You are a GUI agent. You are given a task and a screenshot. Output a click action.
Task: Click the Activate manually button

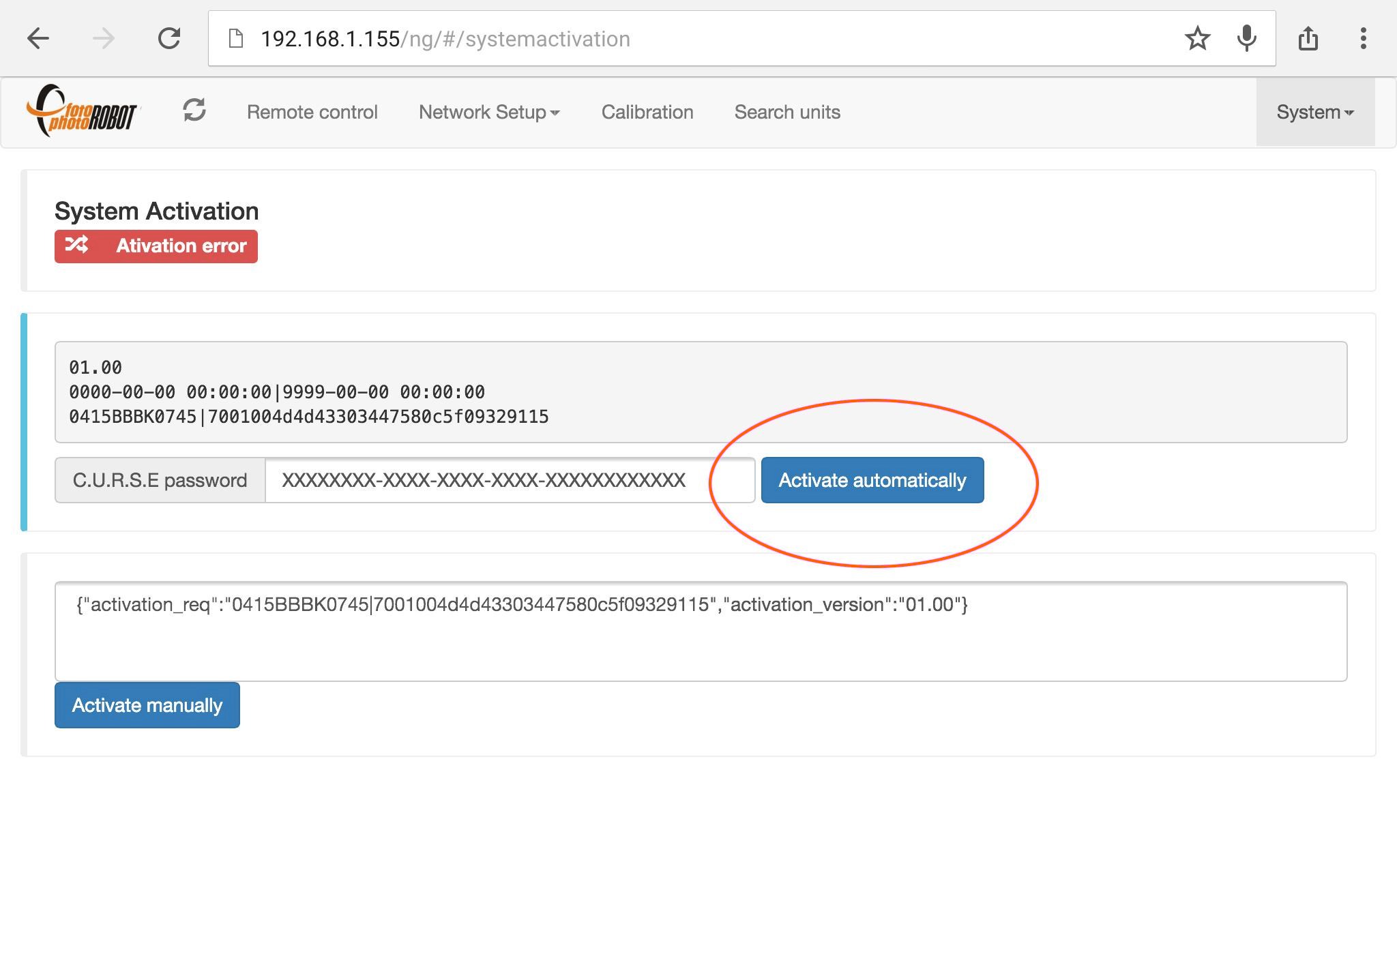coord(147,705)
